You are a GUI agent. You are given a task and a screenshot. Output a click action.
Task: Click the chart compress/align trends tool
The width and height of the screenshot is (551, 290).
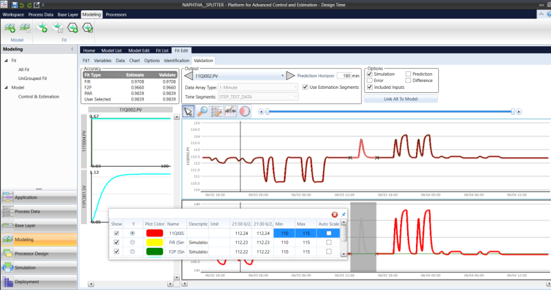click(231, 112)
